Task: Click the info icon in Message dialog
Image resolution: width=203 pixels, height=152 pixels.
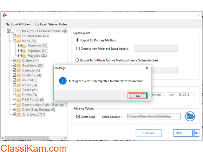Action: (x=63, y=81)
